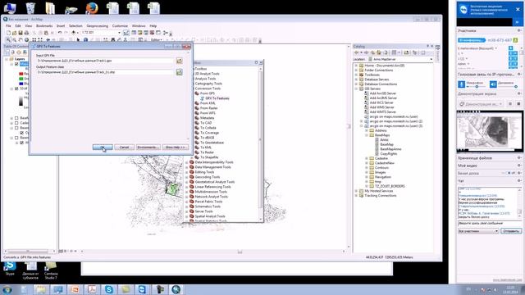Image resolution: width=525 pixels, height=295 pixels.
Task: Select the Zoom In tool on Tools toolbar
Action: [9, 40]
